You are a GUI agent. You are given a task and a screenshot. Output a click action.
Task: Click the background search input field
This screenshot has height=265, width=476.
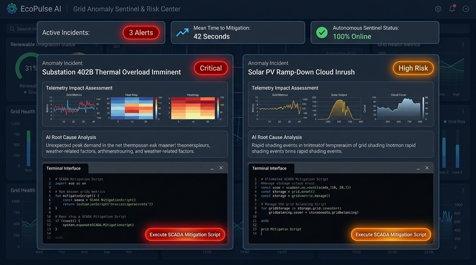(x=21, y=29)
